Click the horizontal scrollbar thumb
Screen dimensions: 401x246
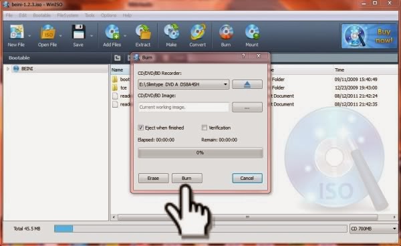pos(247,217)
